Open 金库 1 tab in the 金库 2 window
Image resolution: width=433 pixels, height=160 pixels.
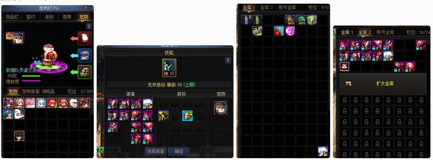[x=347, y=32]
